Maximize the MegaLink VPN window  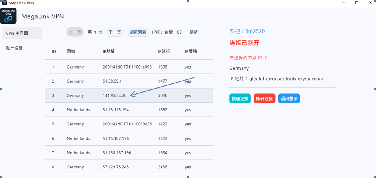point(356,3)
